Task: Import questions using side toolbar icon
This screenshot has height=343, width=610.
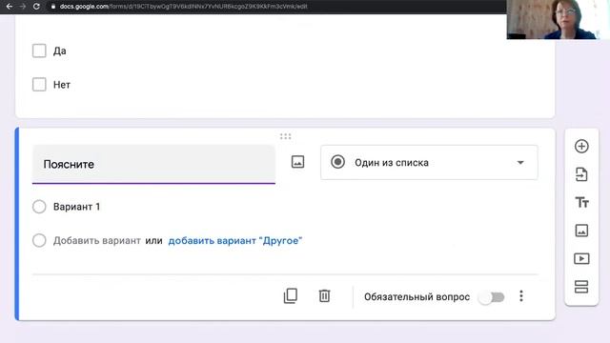Action: (581, 174)
